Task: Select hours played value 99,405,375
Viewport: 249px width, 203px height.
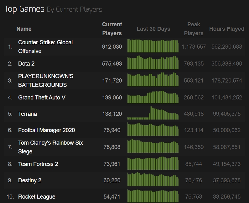Action: [227, 114]
